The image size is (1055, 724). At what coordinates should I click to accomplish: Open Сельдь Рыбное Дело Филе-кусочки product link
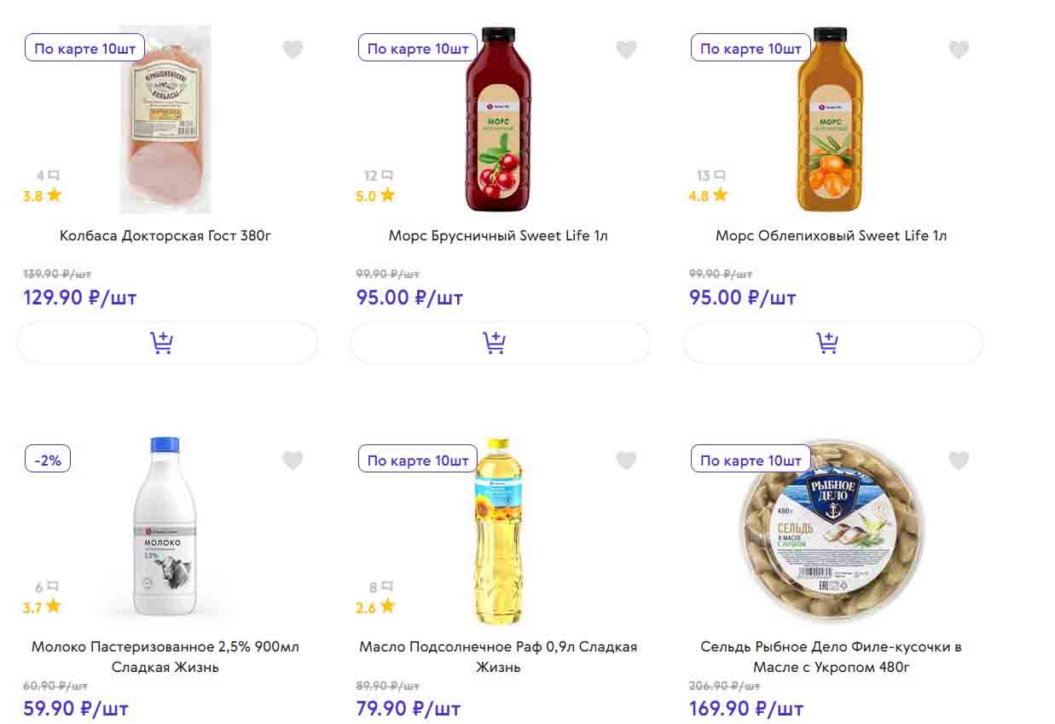831,657
